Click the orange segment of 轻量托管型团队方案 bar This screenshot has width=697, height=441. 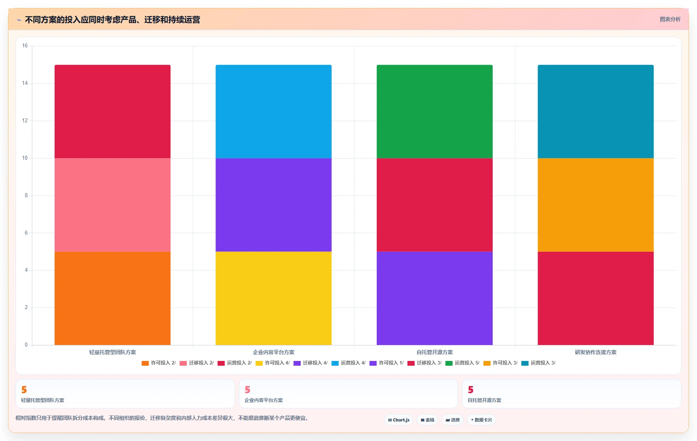click(112, 298)
